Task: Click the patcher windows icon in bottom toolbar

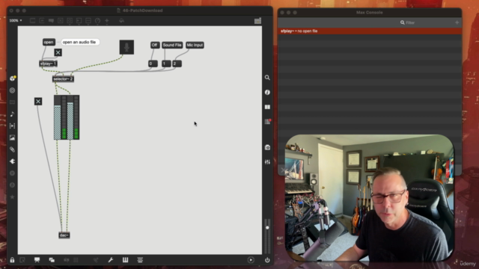Action: (52, 260)
